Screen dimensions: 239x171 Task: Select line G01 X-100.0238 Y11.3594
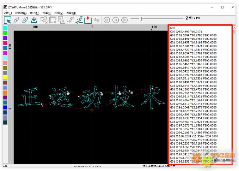[194, 136]
